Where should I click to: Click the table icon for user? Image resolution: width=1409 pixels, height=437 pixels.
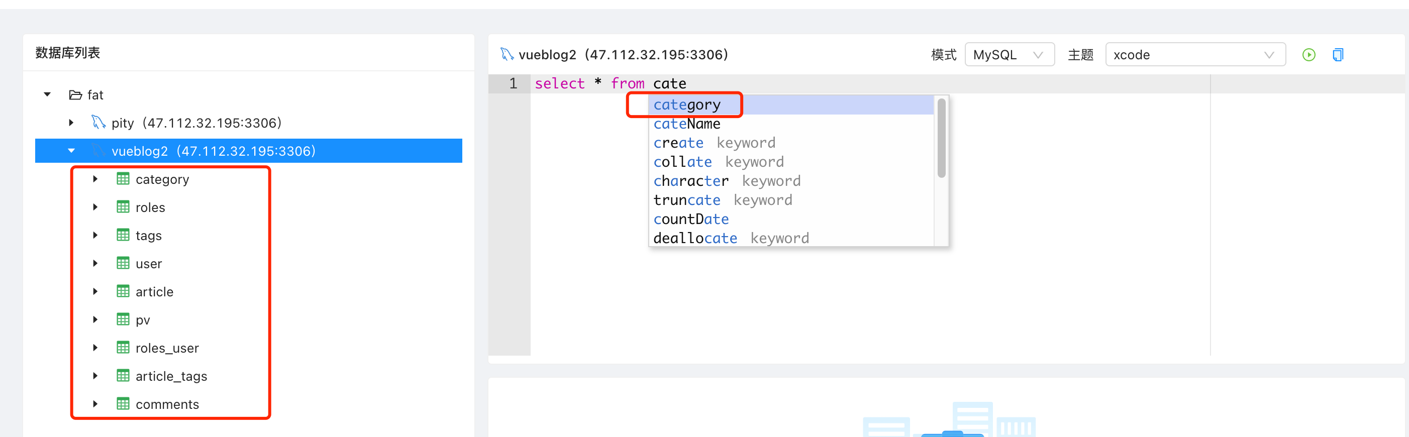click(x=123, y=263)
